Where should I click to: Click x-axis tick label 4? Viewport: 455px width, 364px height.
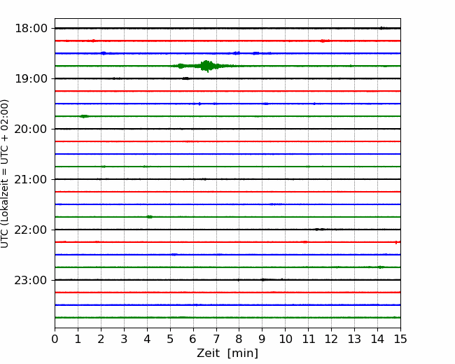pyautogui.click(x=147, y=339)
